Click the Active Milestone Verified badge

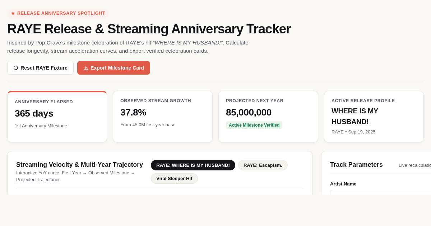(x=254, y=125)
